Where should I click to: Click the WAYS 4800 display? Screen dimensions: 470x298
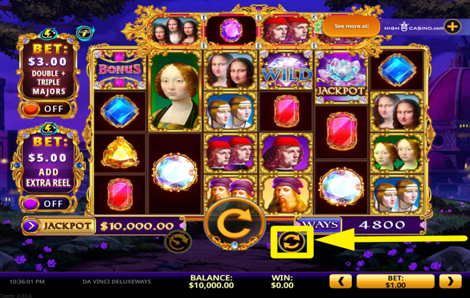tap(360, 225)
